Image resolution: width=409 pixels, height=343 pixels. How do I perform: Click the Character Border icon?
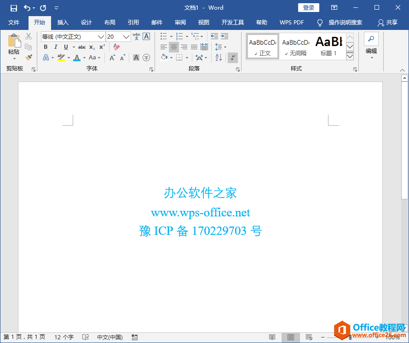click(146, 36)
